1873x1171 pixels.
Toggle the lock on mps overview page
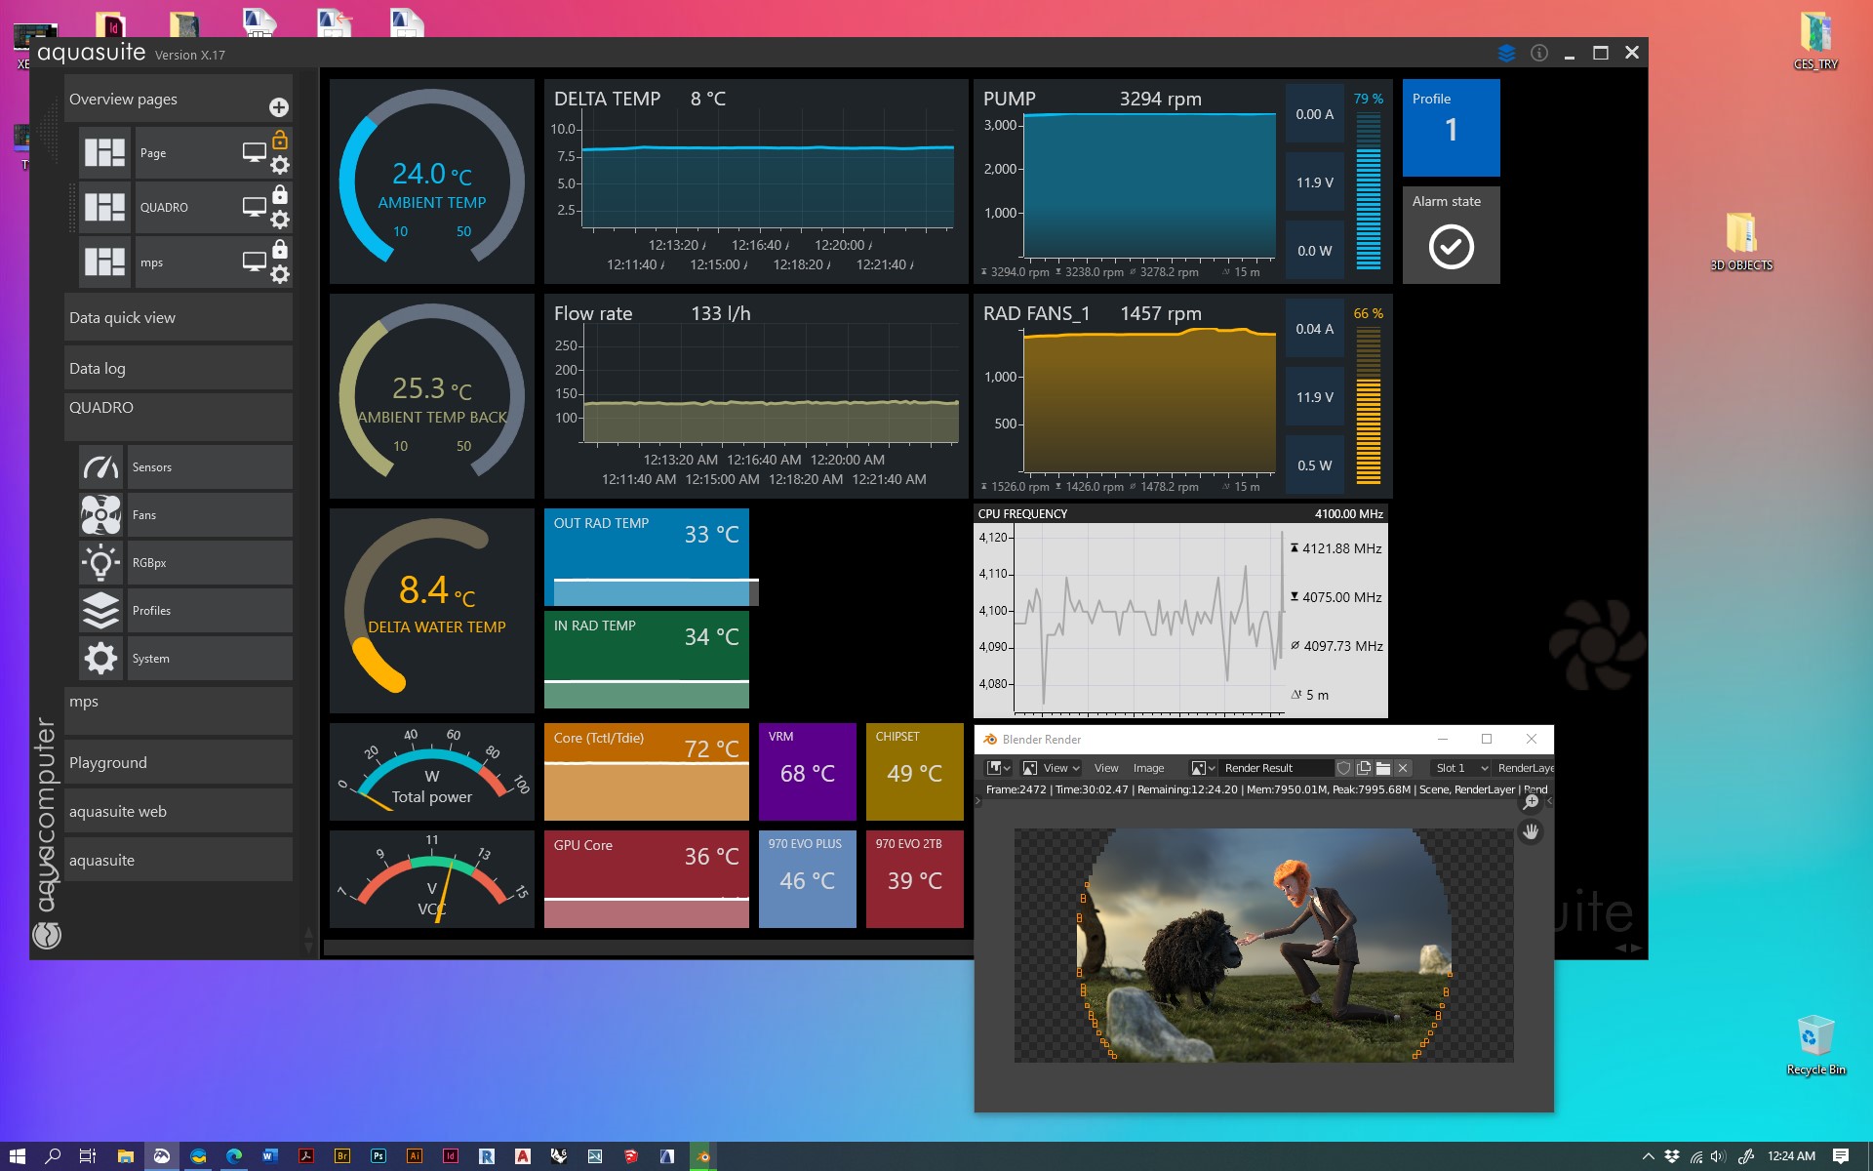(x=280, y=249)
